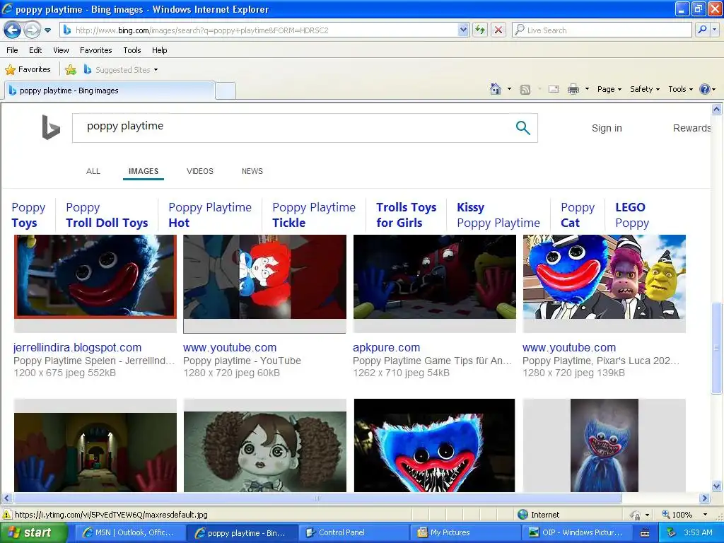Click the Sign in link
This screenshot has height=543, width=724.
tap(607, 128)
